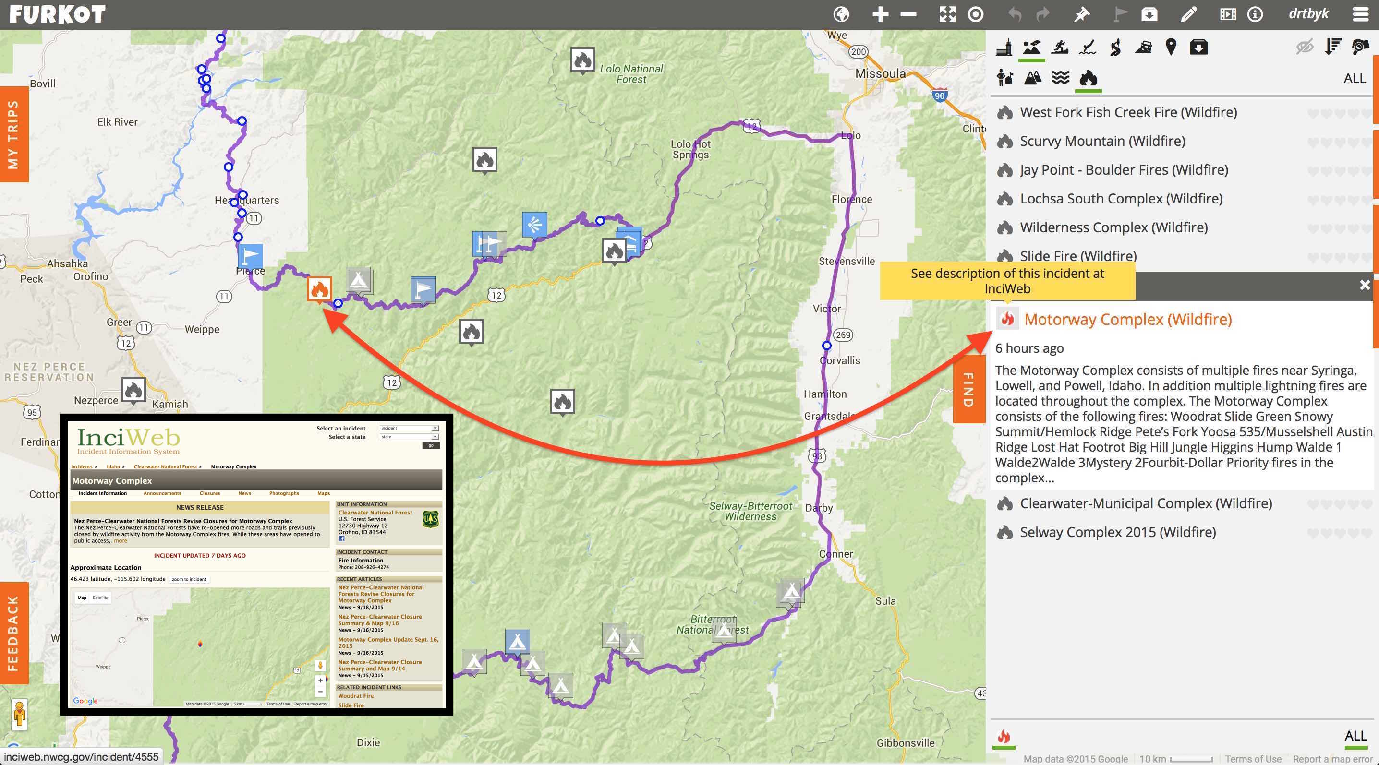Click the undo arrow in top toolbar

(1015, 14)
